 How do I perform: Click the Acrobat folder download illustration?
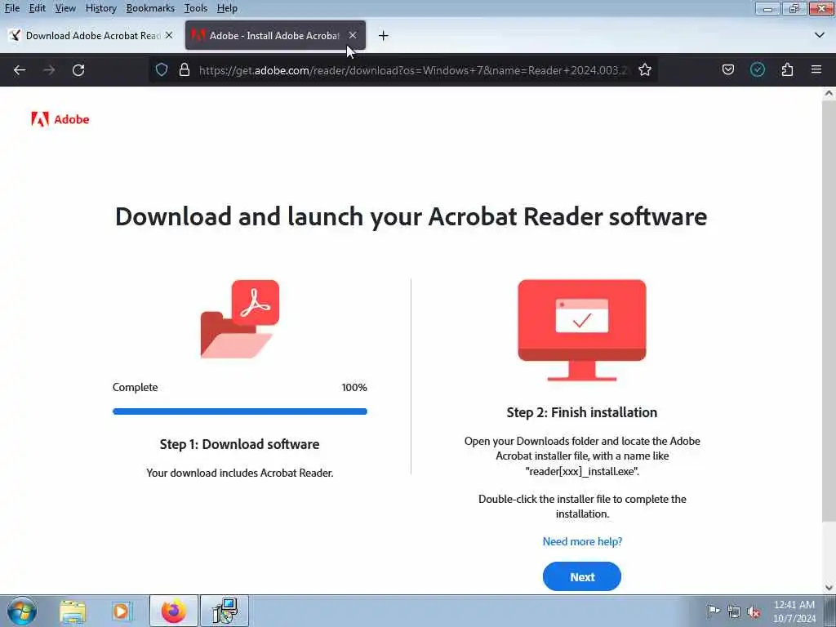click(x=240, y=319)
